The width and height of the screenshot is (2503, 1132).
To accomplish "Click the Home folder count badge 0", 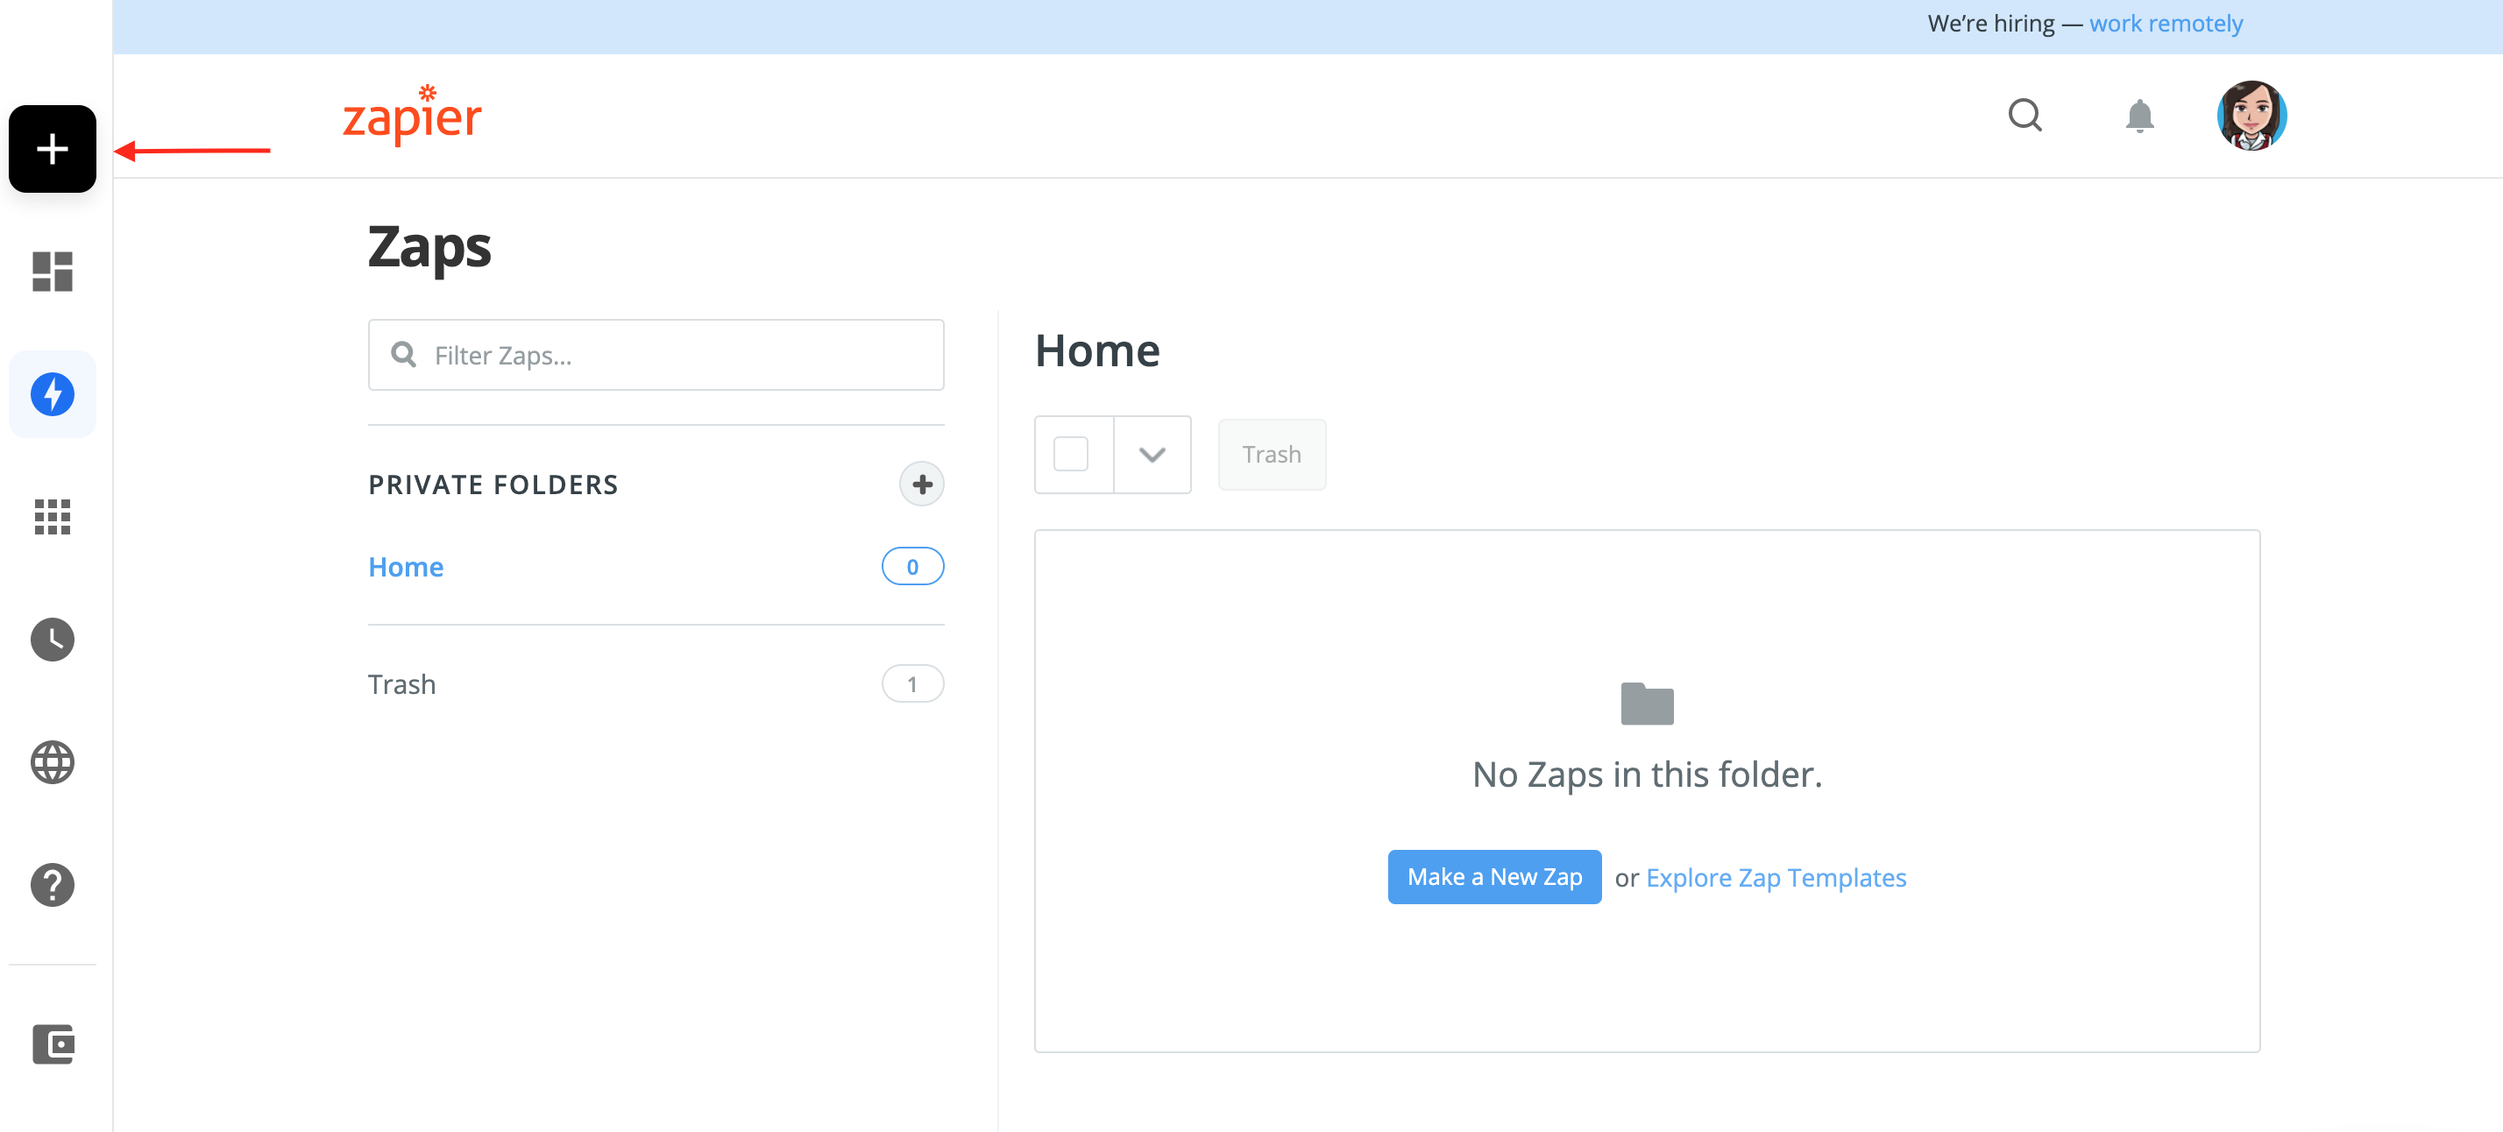I will (x=912, y=567).
